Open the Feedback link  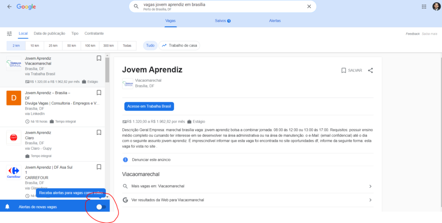(x=413, y=34)
